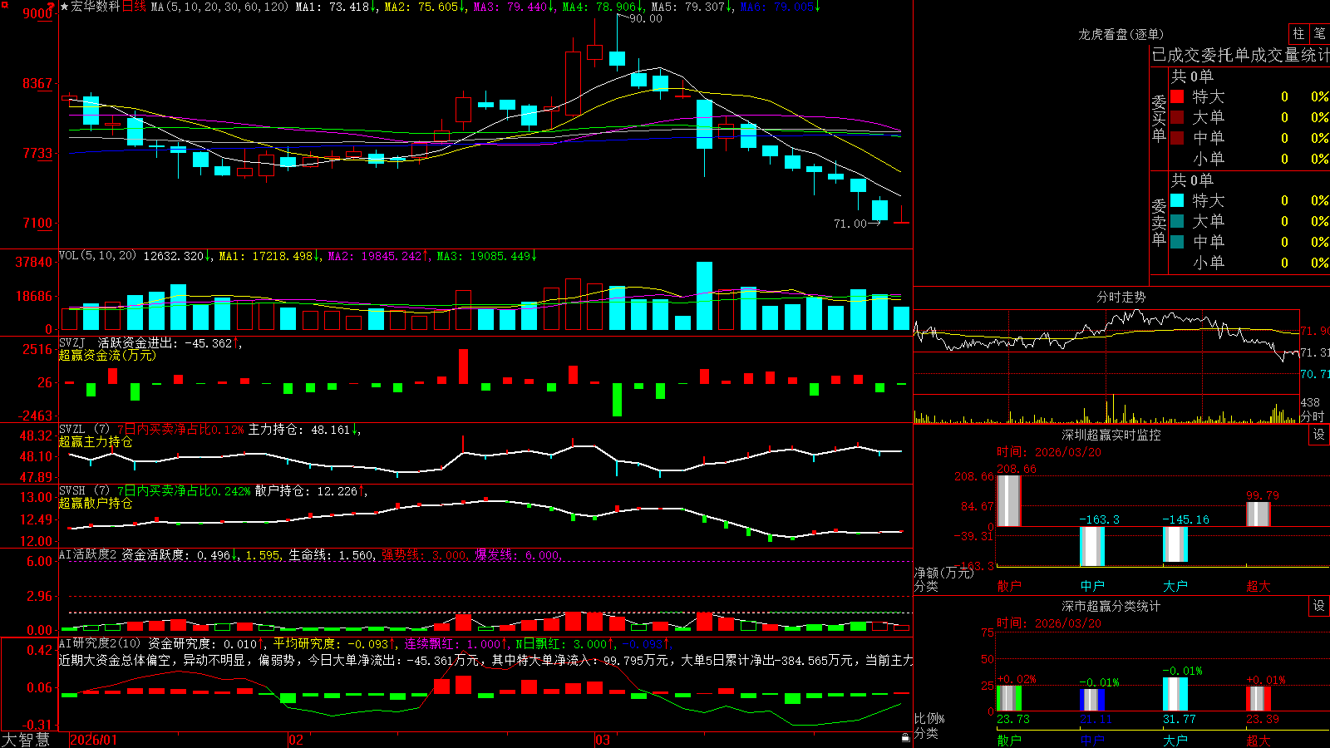Viewport: 1330px width, 748px height.
Task: Click the MA1: 73.418 value
Action: click(x=332, y=7)
